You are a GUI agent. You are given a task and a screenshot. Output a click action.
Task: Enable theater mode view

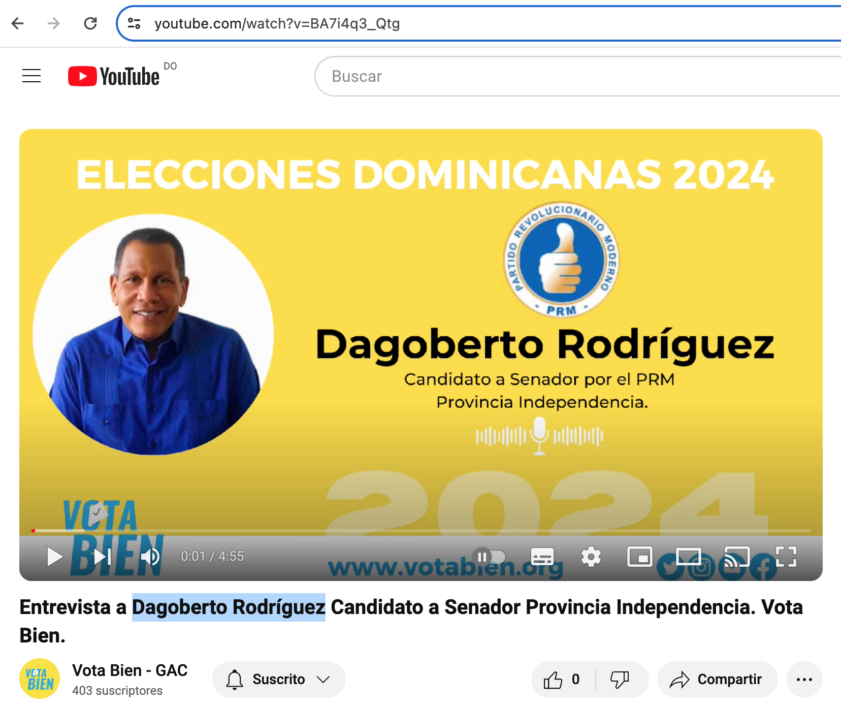689,557
